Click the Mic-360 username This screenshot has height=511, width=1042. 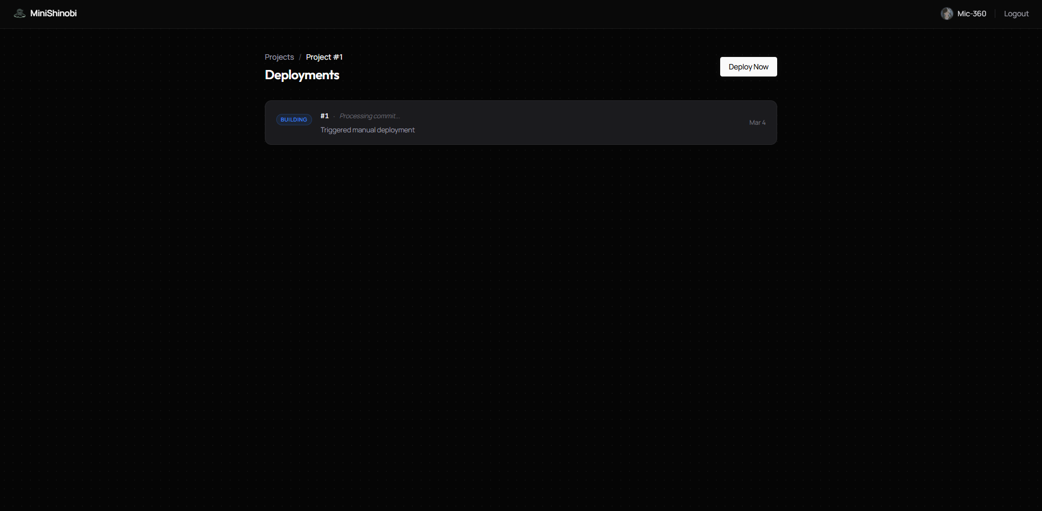(971, 13)
